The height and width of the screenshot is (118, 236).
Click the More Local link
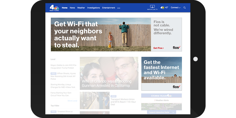(x=72, y=101)
